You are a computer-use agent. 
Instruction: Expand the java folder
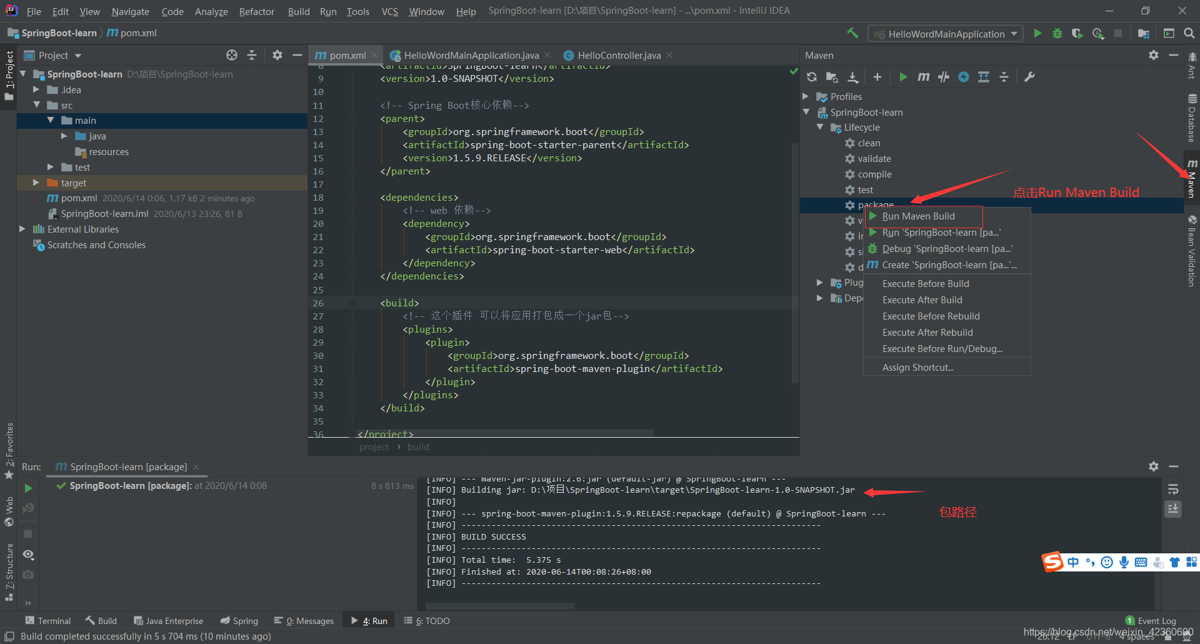[x=64, y=136]
